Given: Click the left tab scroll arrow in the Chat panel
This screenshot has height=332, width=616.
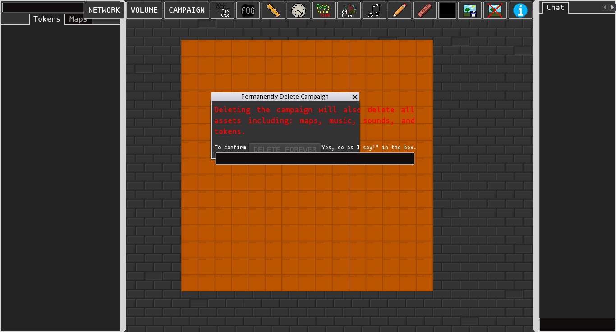Looking at the screenshot, I should [605, 7].
